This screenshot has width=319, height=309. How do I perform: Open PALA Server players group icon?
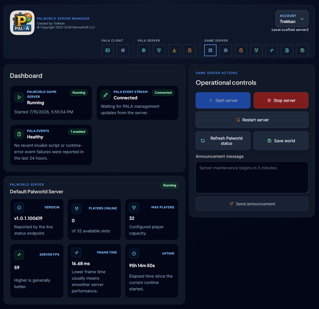click(x=159, y=50)
